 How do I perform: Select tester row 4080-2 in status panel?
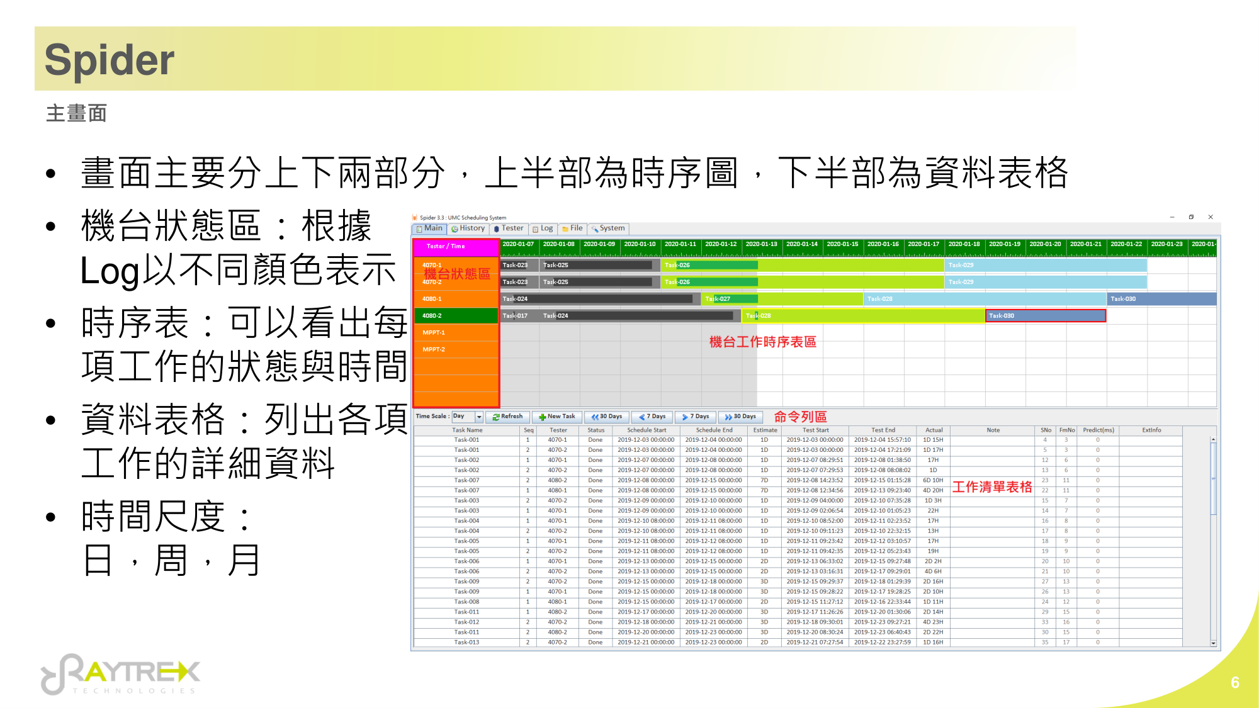click(x=456, y=316)
